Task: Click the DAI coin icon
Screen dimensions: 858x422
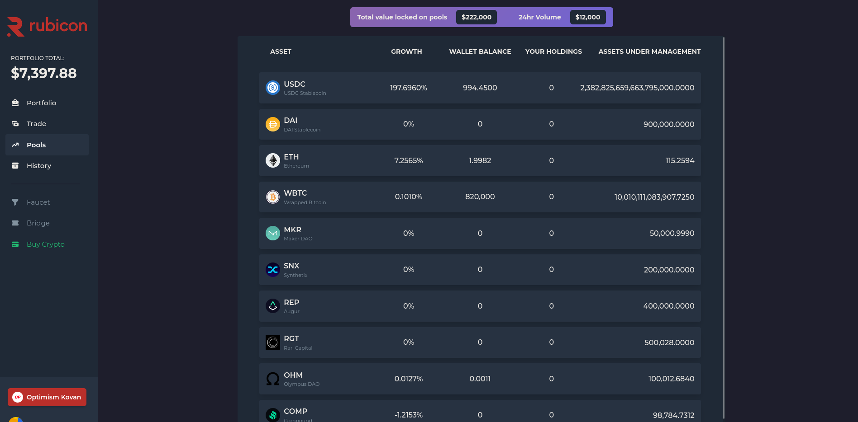Action: (273, 124)
